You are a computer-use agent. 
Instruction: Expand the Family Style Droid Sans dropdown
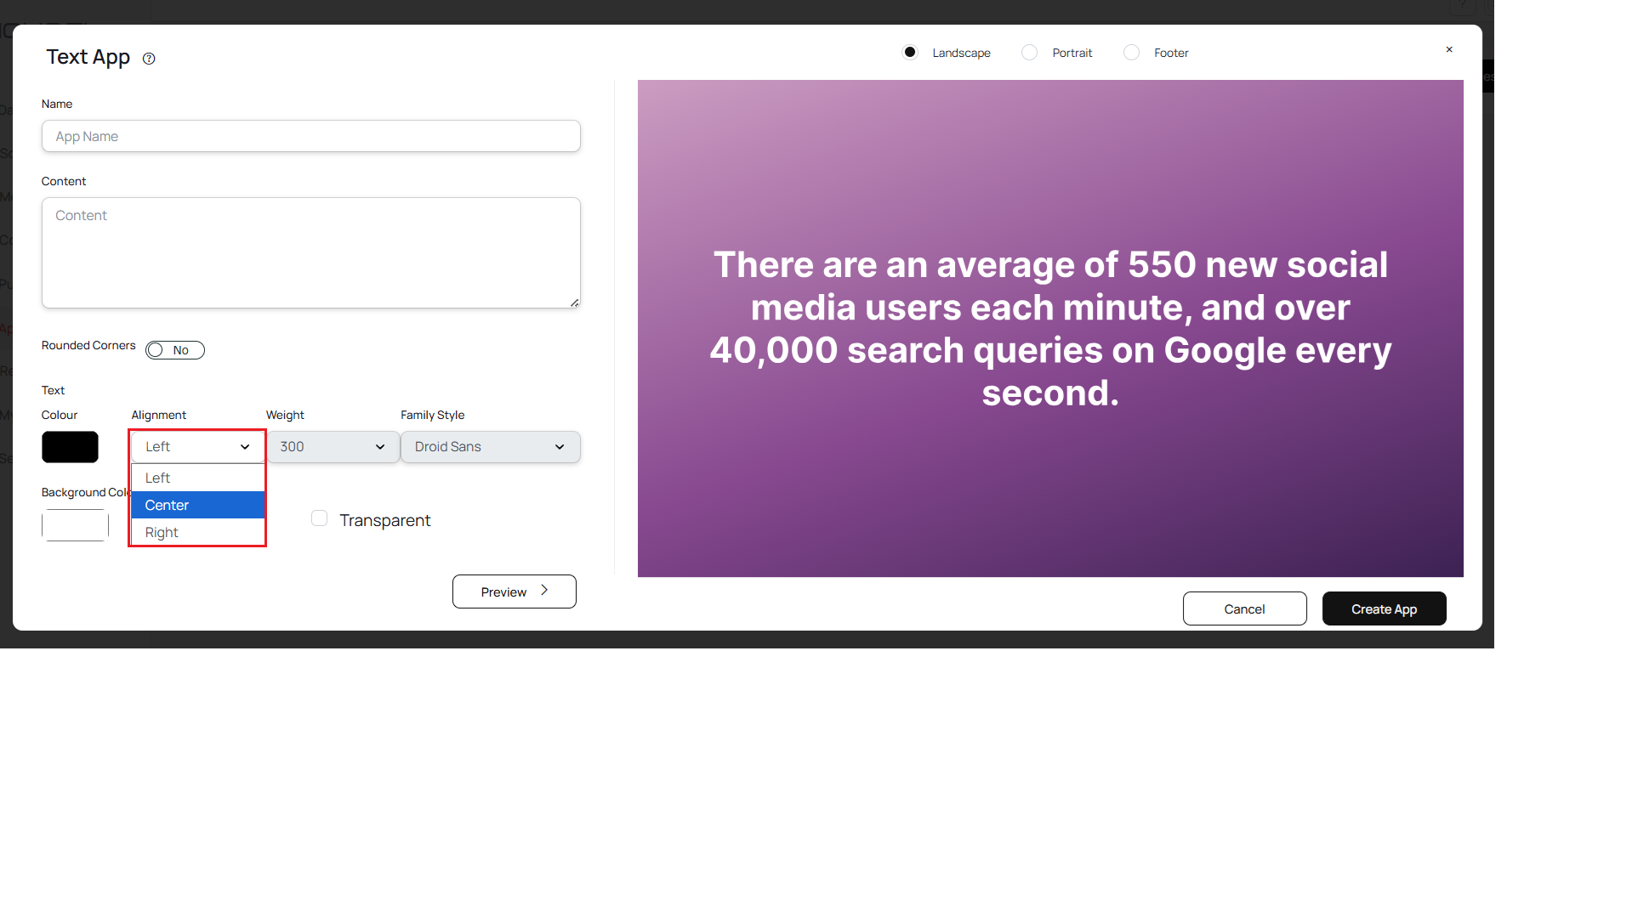coord(490,447)
